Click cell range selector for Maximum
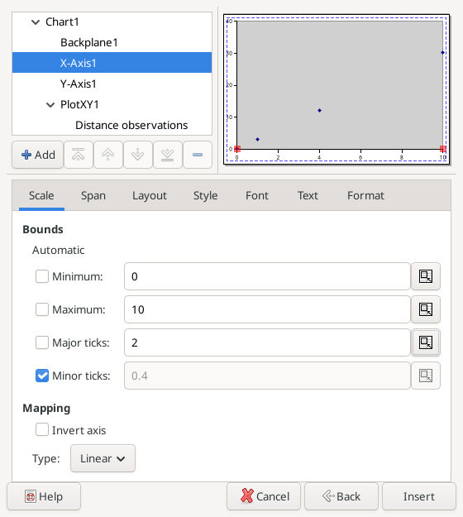463x517 pixels. (x=426, y=309)
